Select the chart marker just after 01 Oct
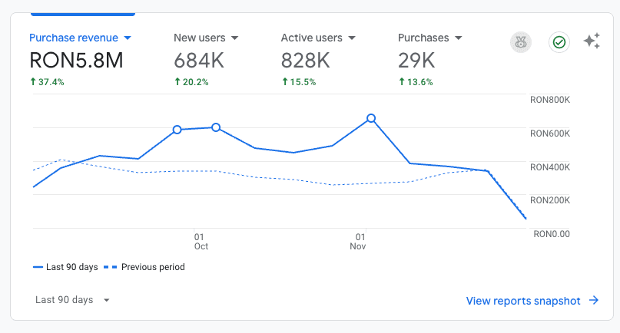 pos(216,127)
